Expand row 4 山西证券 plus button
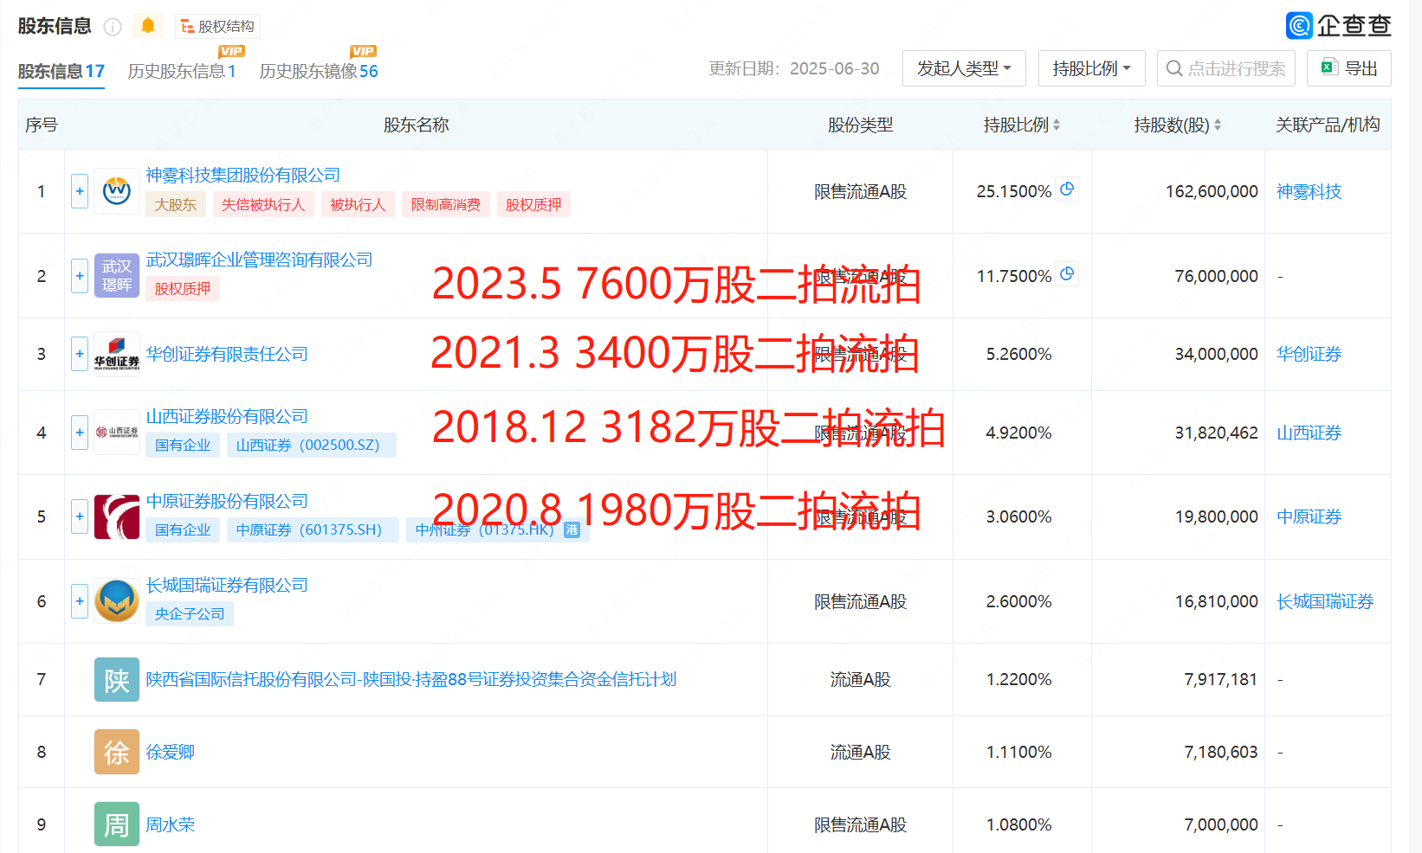The image size is (1422, 853). (x=80, y=433)
